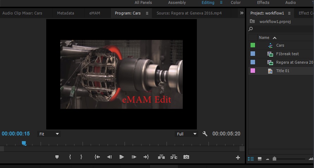
Task: Go to In point button
Action: click(97, 157)
